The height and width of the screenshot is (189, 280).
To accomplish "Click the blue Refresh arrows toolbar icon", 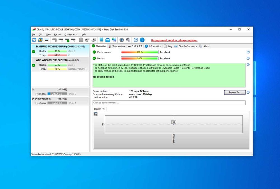I will click(x=34, y=40).
